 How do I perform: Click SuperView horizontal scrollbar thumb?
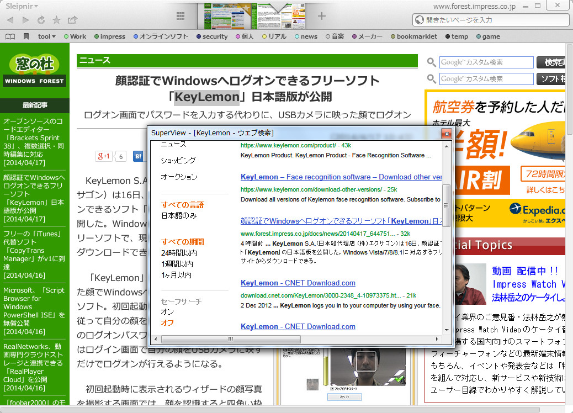(x=231, y=339)
